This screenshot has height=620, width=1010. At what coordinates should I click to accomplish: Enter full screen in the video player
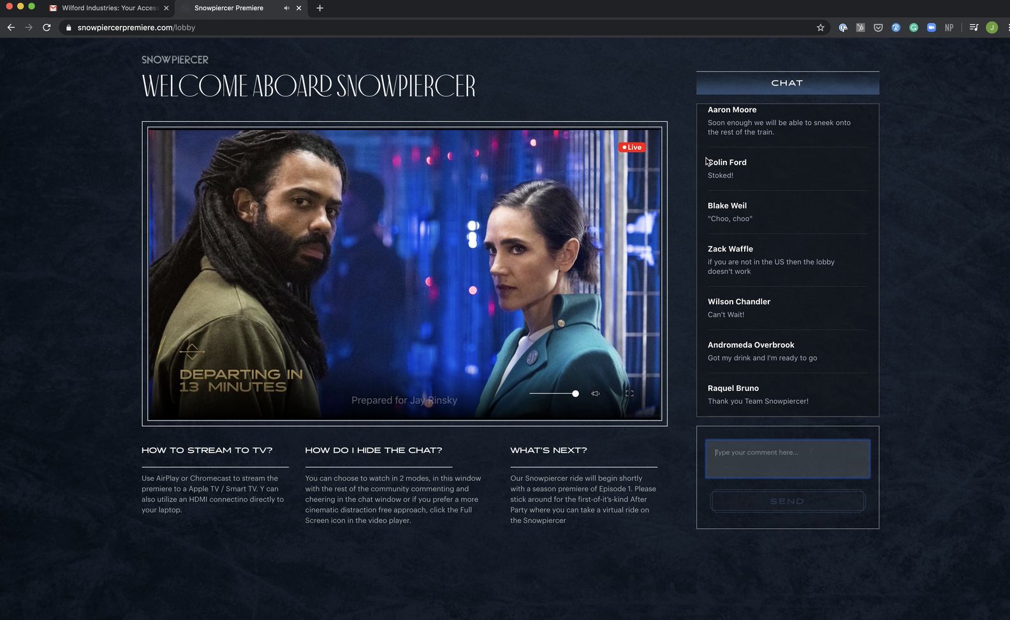629,394
